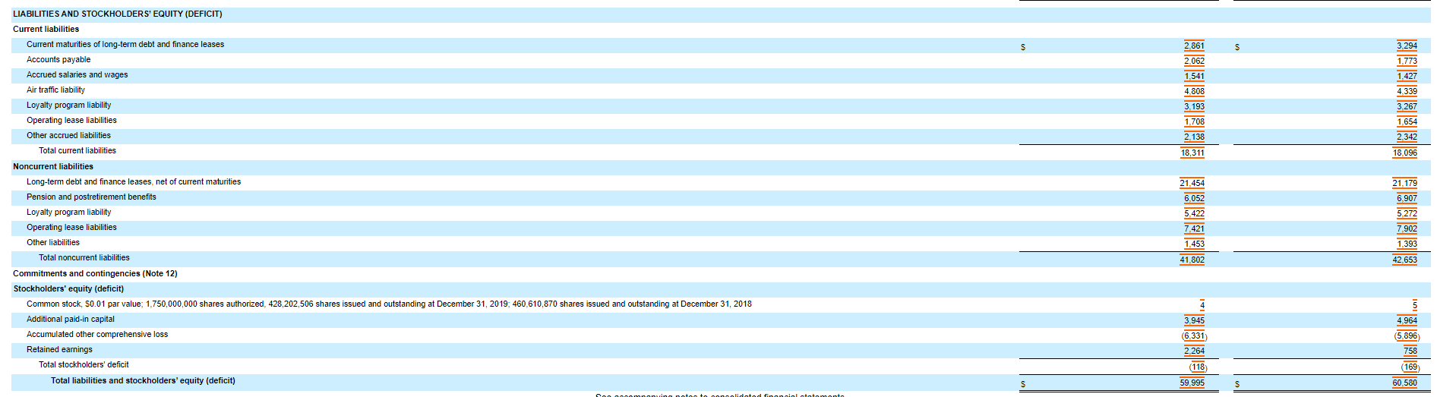This screenshot has height=397, width=1437.
Task: Click the value 2,861
Action: tap(1194, 46)
